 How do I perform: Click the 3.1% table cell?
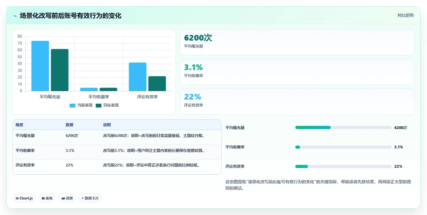pyautogui.click(x=70, y=151)
